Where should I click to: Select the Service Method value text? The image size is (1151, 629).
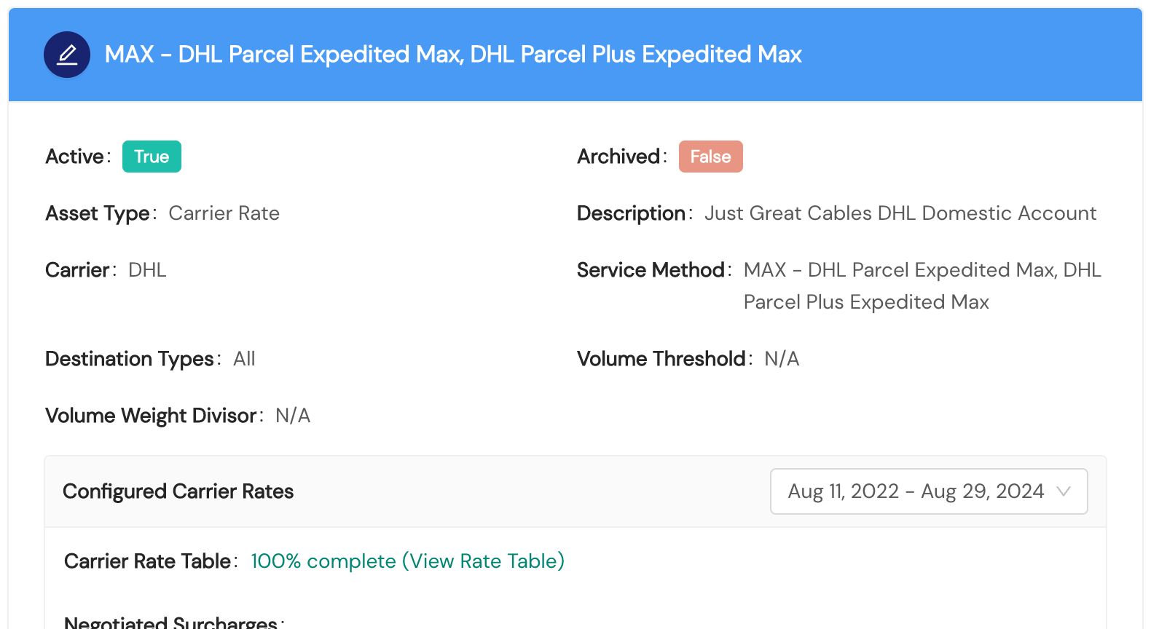pyautogui.click(x=922, y=285)
